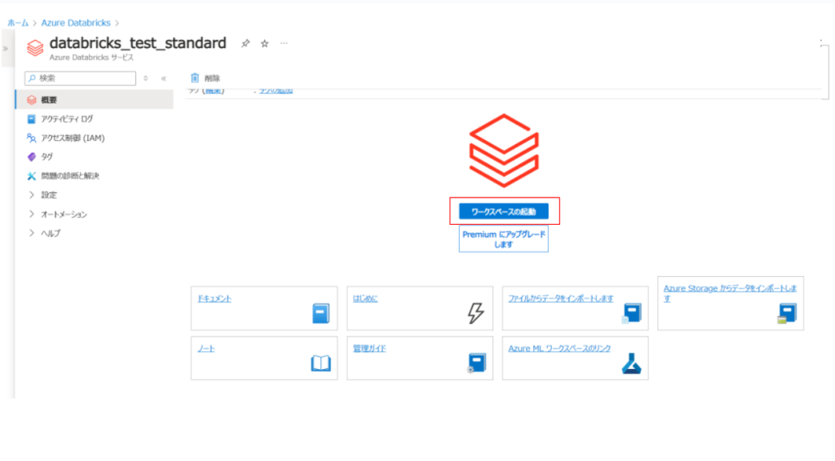Select 概要 in the sidebar
This screenshot has height=461, width=835.
[x=49, y=100]
